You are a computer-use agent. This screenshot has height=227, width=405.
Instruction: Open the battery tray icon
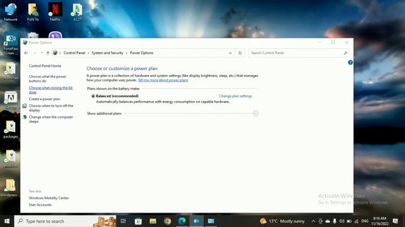tap(349, 221)
